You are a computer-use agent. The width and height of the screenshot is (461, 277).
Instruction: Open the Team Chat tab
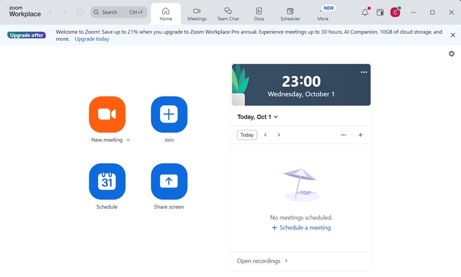tap(228, 14)
